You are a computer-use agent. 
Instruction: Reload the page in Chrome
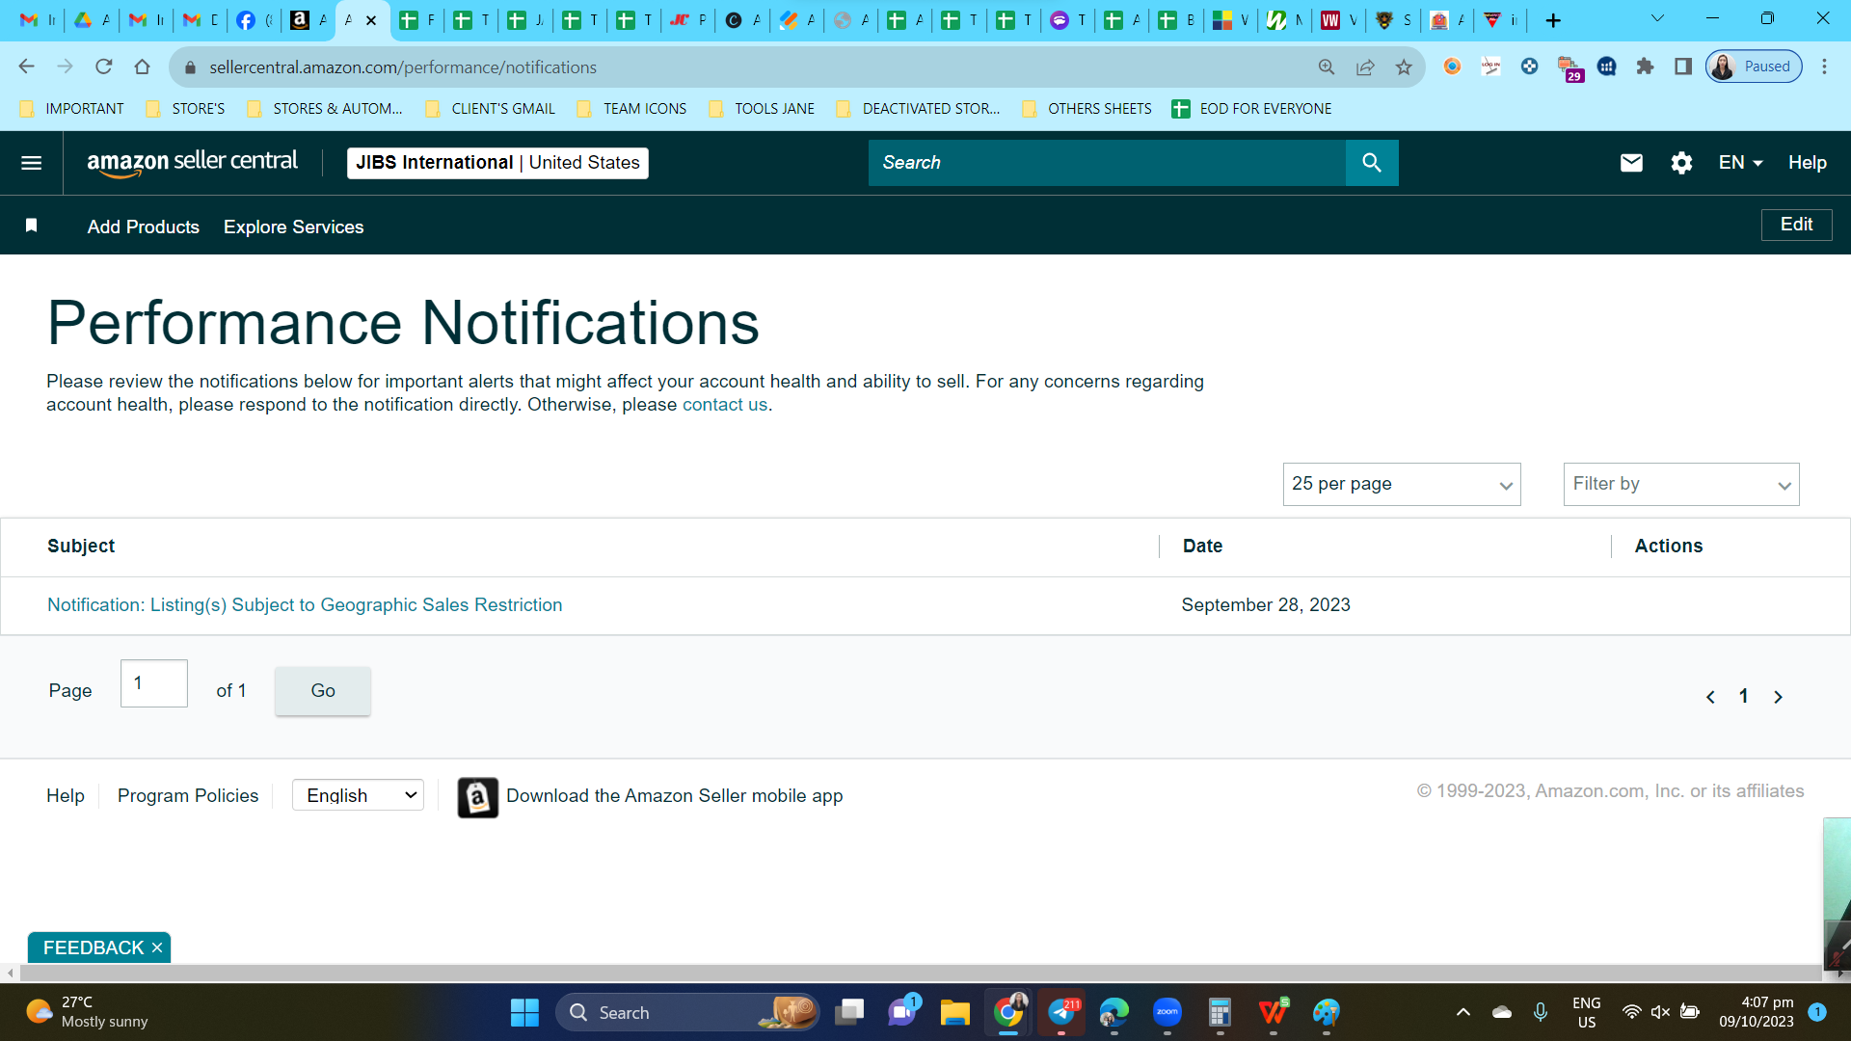104,67
